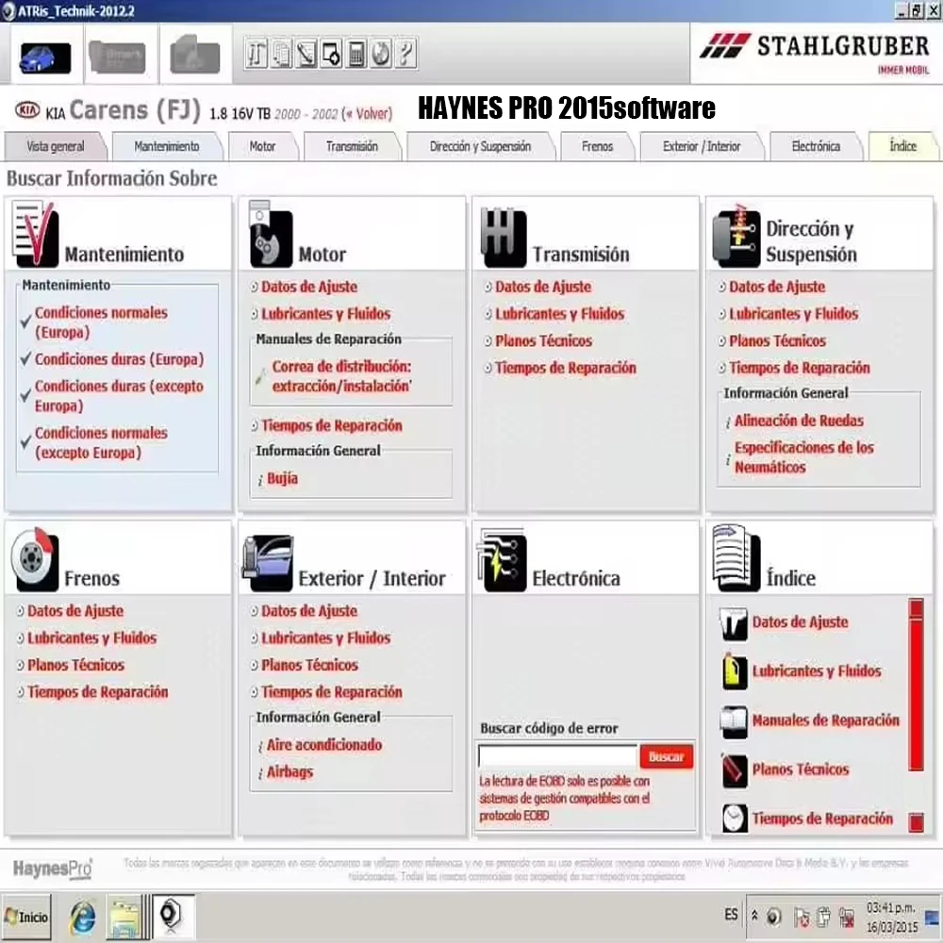Click the Mantenimiento checklist icon
Viewport: 943px width, 943px height.
coord(35,235)
